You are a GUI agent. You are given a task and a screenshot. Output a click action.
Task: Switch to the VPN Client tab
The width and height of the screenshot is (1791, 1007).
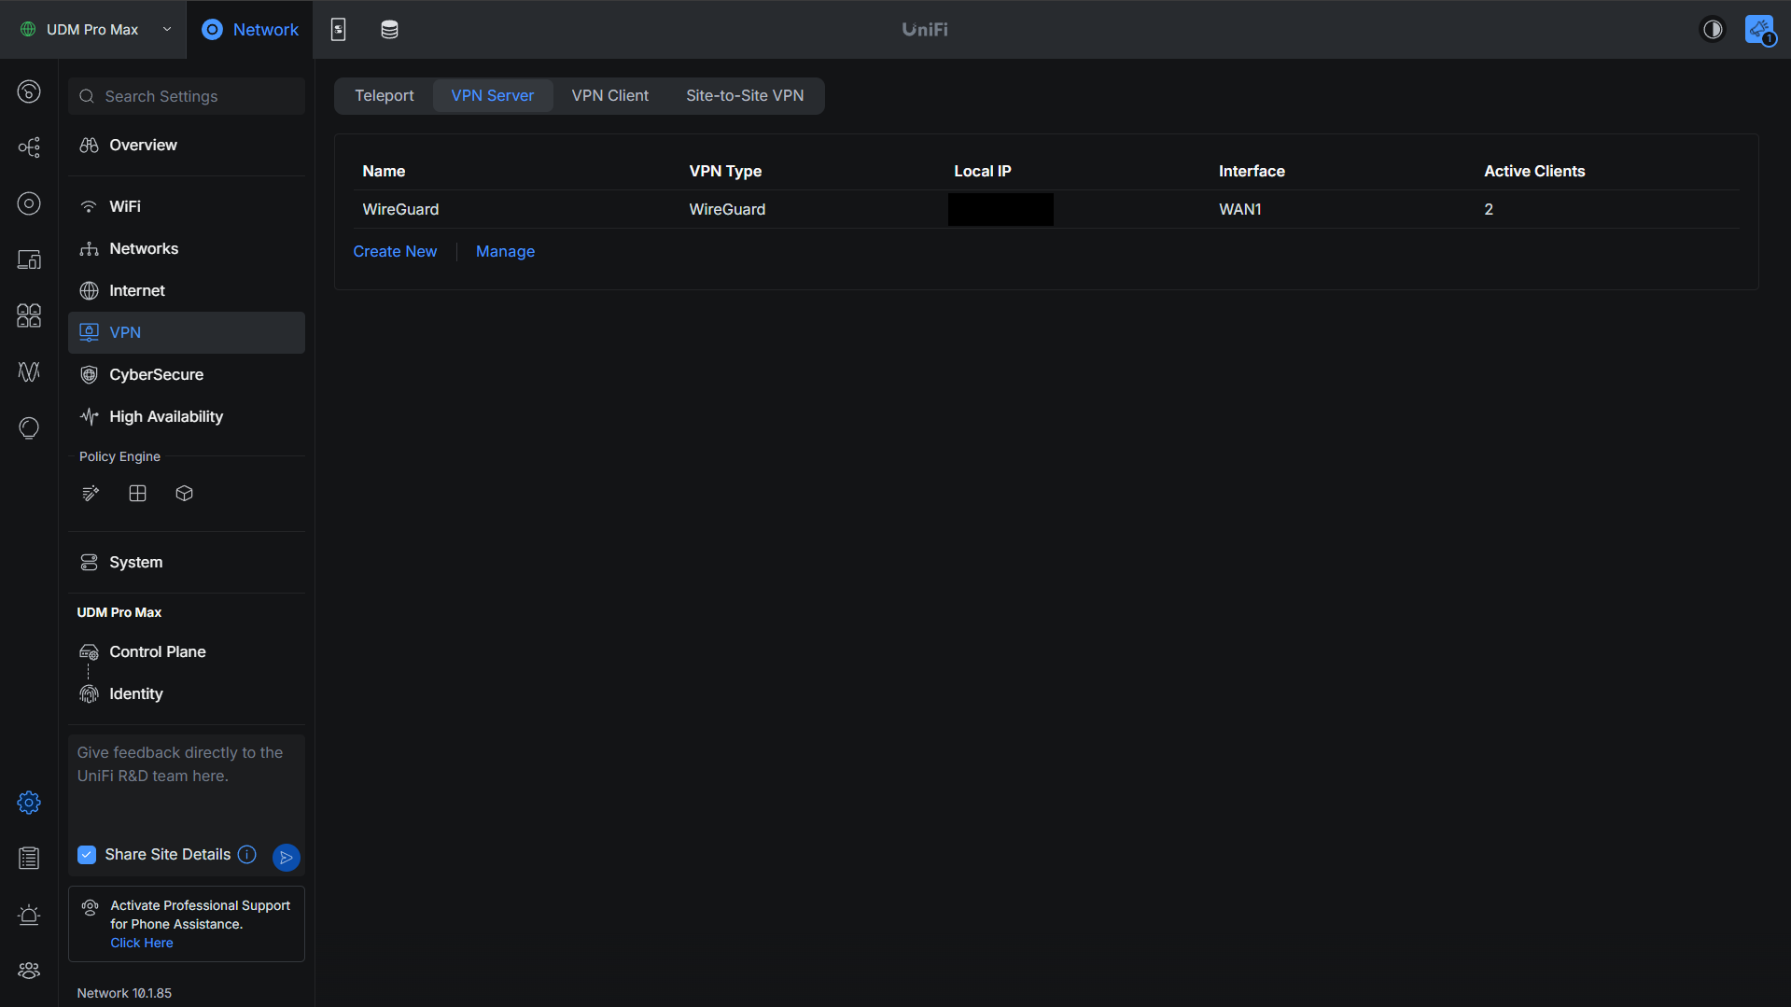coord(609,96)
